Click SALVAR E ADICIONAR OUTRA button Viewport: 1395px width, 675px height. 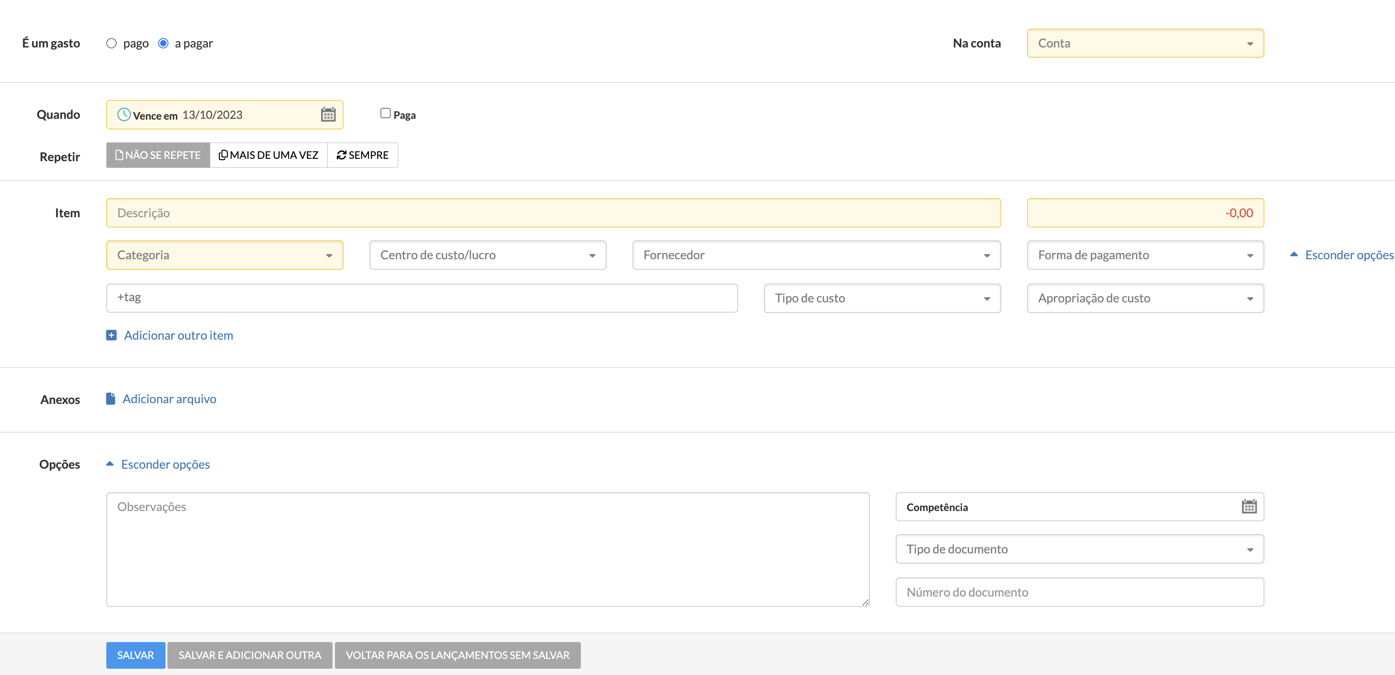[x=250, y=655]
